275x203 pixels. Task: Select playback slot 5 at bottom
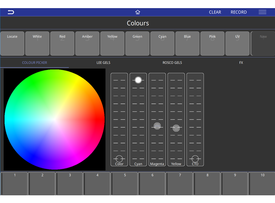point(124,183)
